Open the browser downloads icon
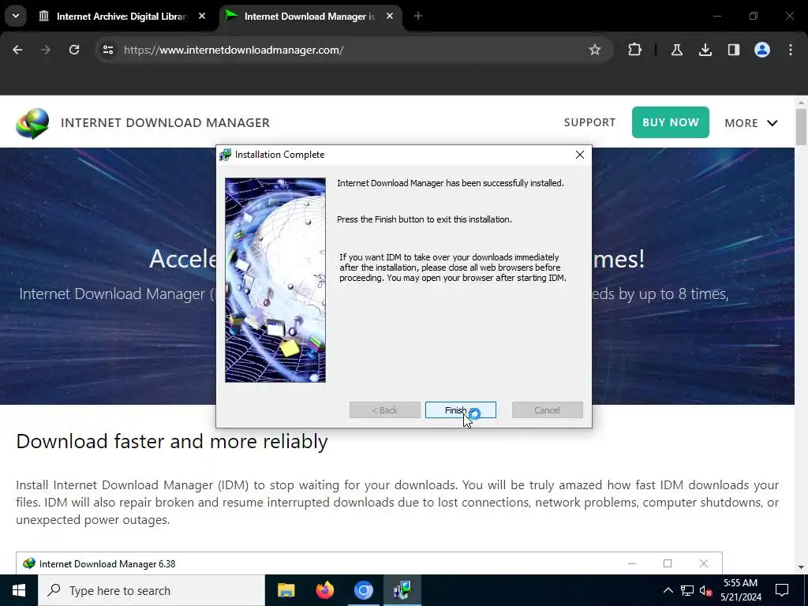Image resolution: width=808 pixels, height=606 pixels. pyautogui.click(x=705, y=50)
